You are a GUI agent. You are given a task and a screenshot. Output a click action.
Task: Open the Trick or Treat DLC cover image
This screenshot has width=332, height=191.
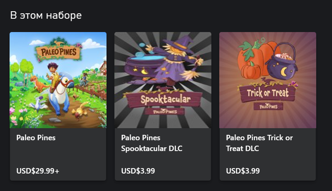268,80
